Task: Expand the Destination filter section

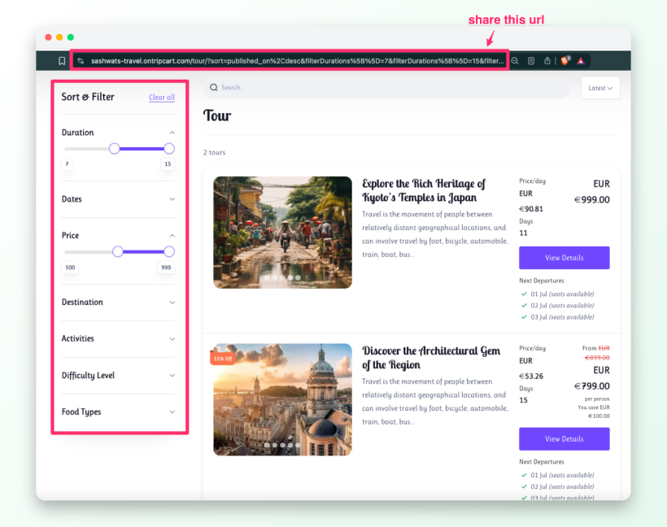Action: point(172,303)
